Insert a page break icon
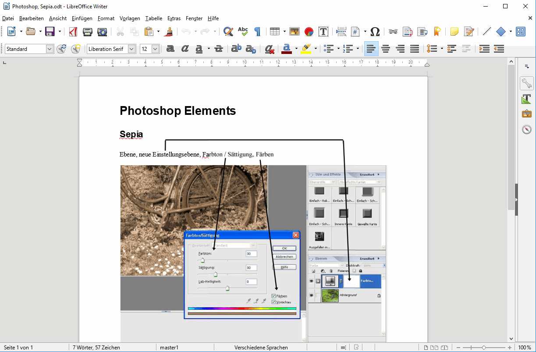 pos(341,32)
